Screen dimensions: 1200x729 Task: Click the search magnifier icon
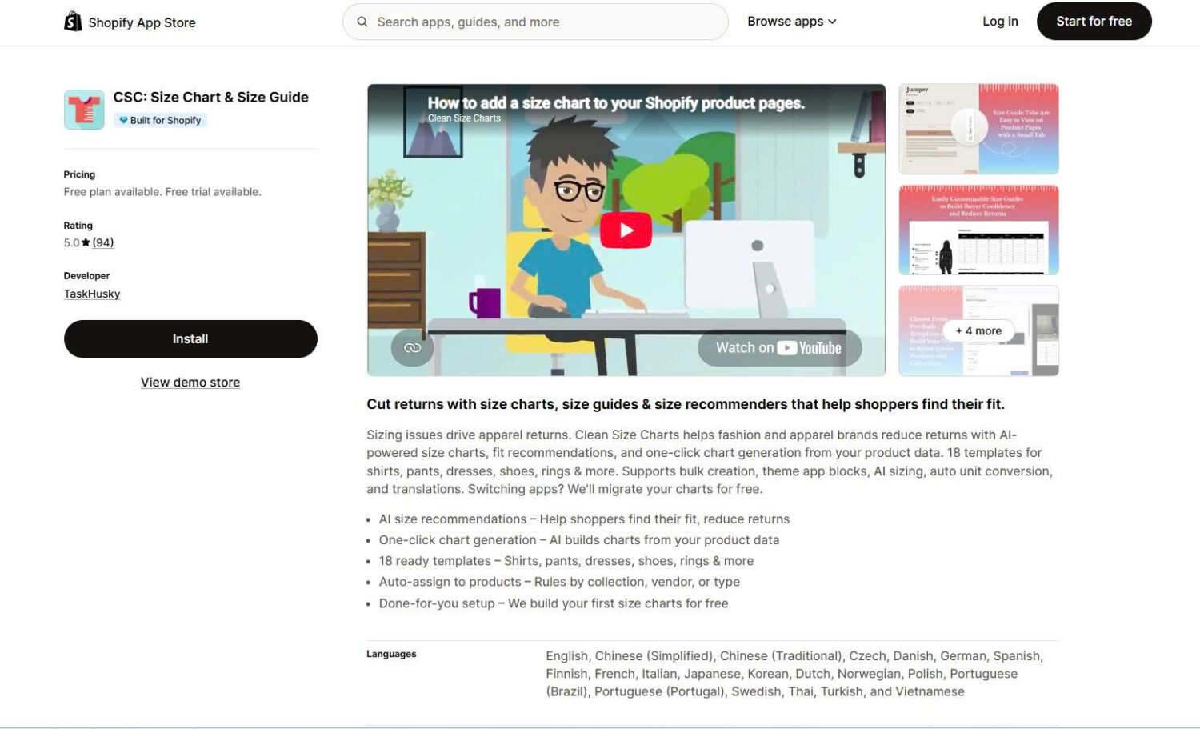coord(362,22)
